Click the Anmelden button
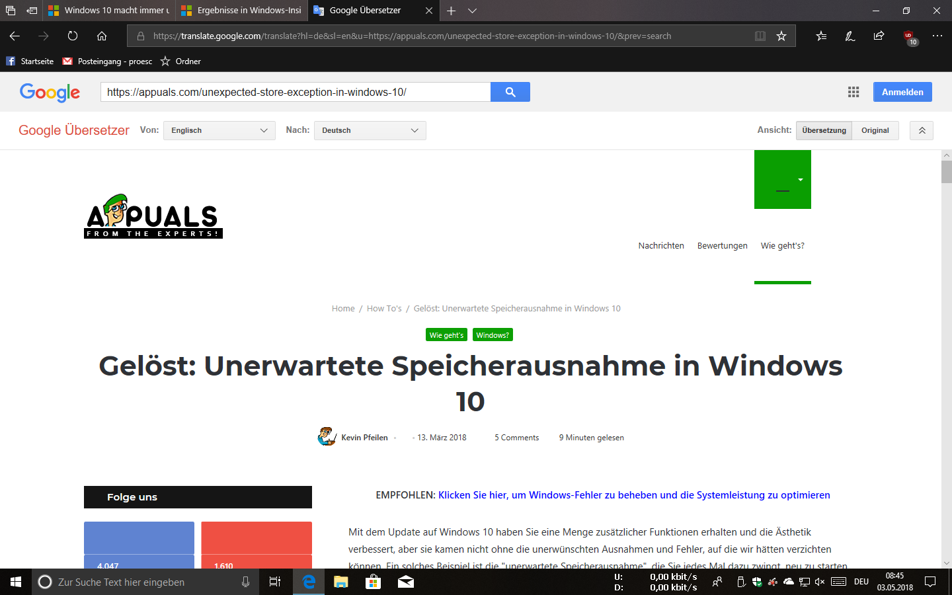Viewport: 952px width, 595px height. [902, 92]
